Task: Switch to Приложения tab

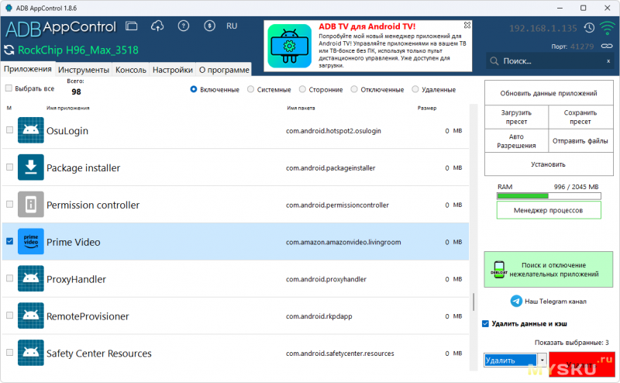Action: click(x=28, y=69)
